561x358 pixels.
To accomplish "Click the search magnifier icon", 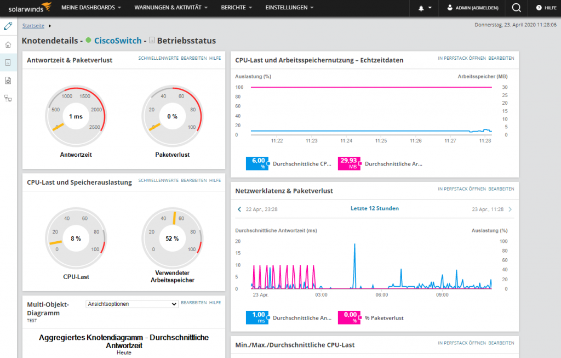I will point(516,8).
